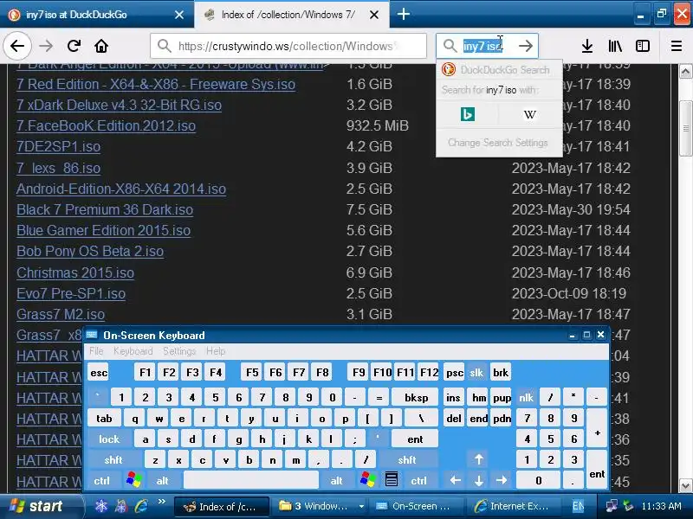Open the Library bookshelf icon

click(615, 46)
